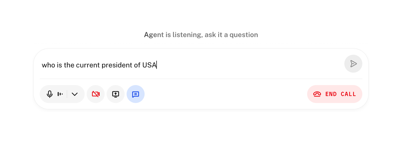Click "ask it a question" prompt text
This screenshot has height=144, width=402.
pos(231,35)
